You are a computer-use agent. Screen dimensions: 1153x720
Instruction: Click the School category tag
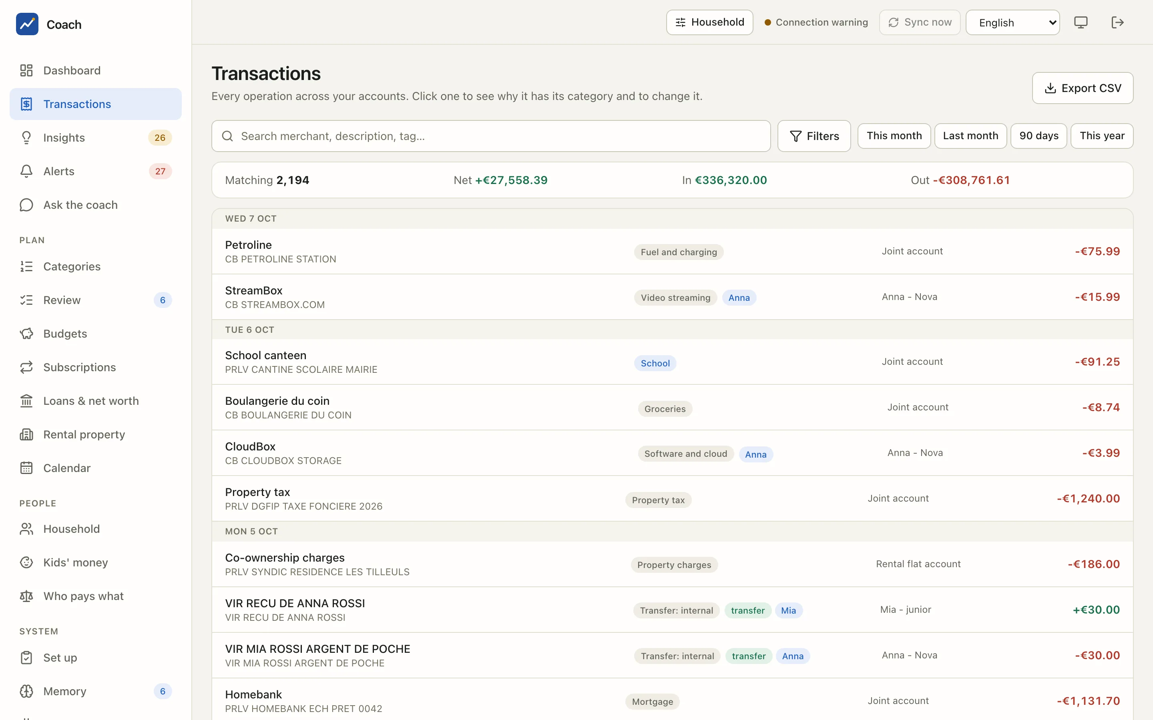(655, 363)
